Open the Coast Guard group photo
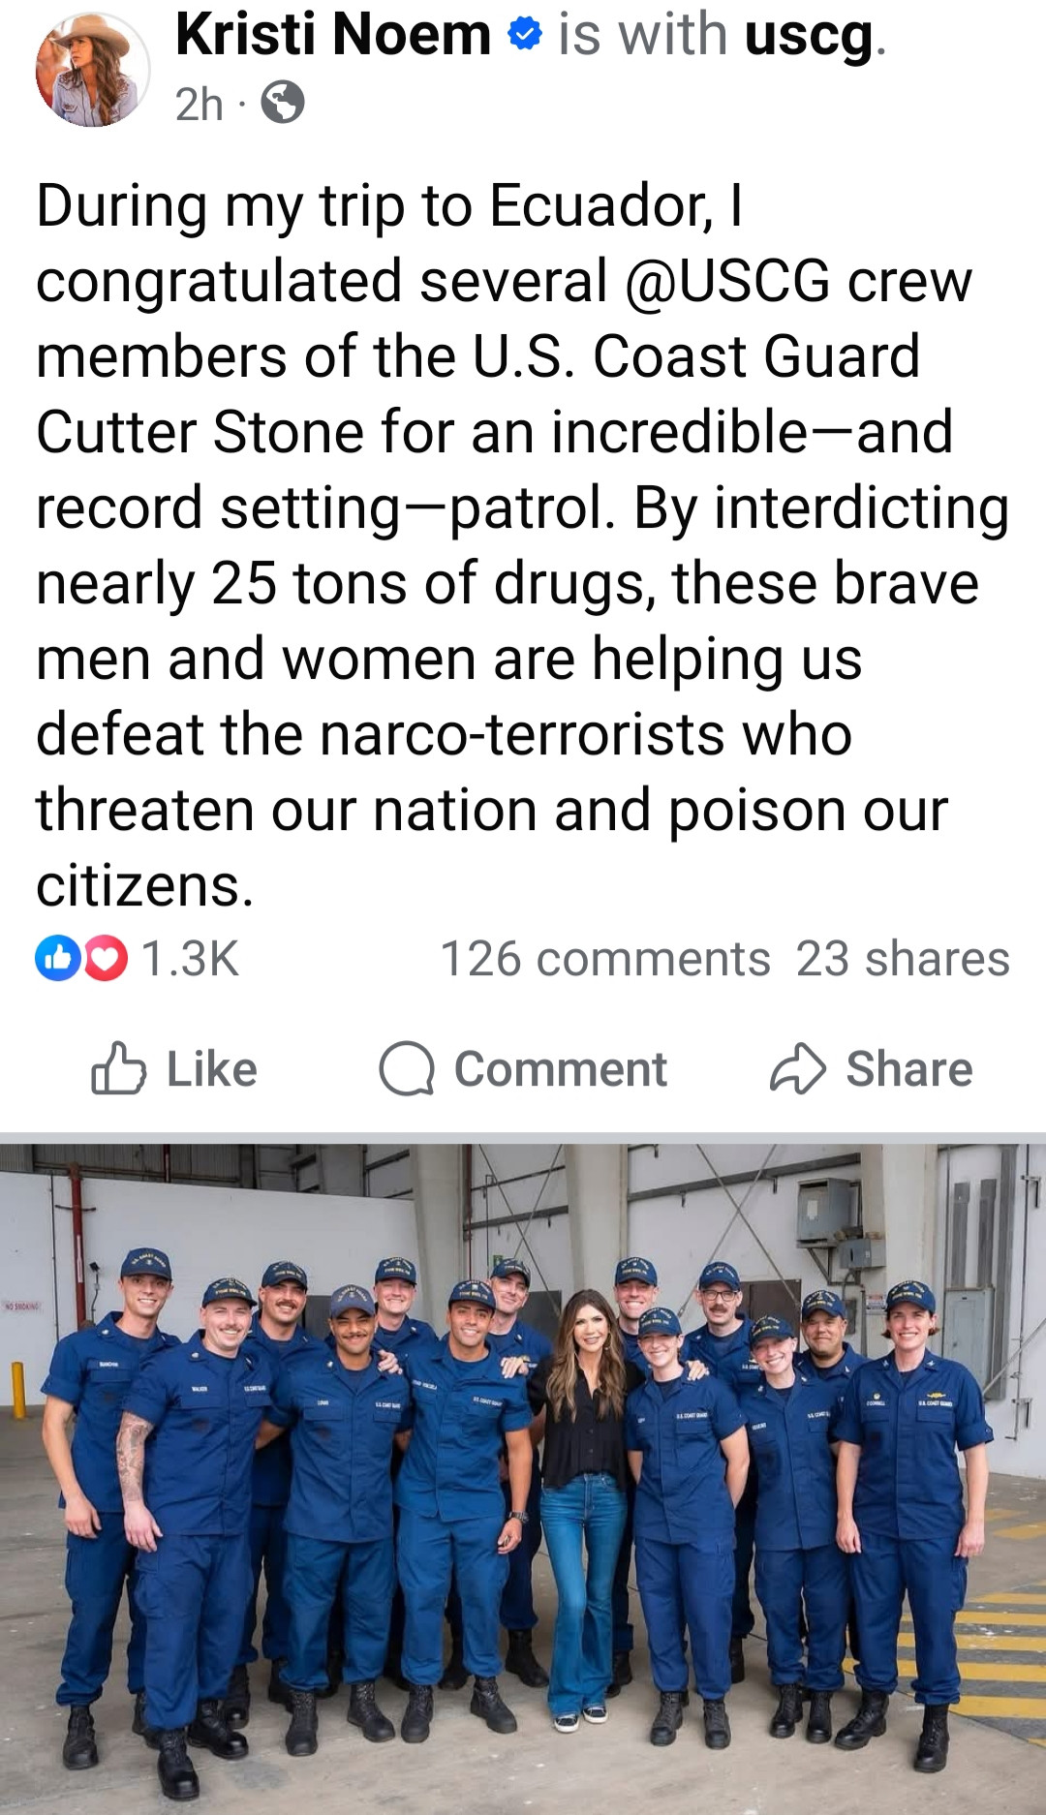The height and width of the screenshot is (1815, 1046). (x=523, y=1478)
